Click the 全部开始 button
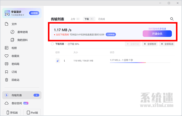Viewport: 182px width, 116px height. (x=133, y=44)
